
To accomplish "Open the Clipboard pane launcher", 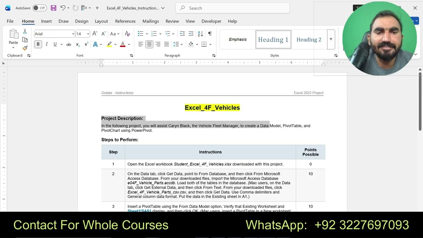I will [x=29, y=56].
